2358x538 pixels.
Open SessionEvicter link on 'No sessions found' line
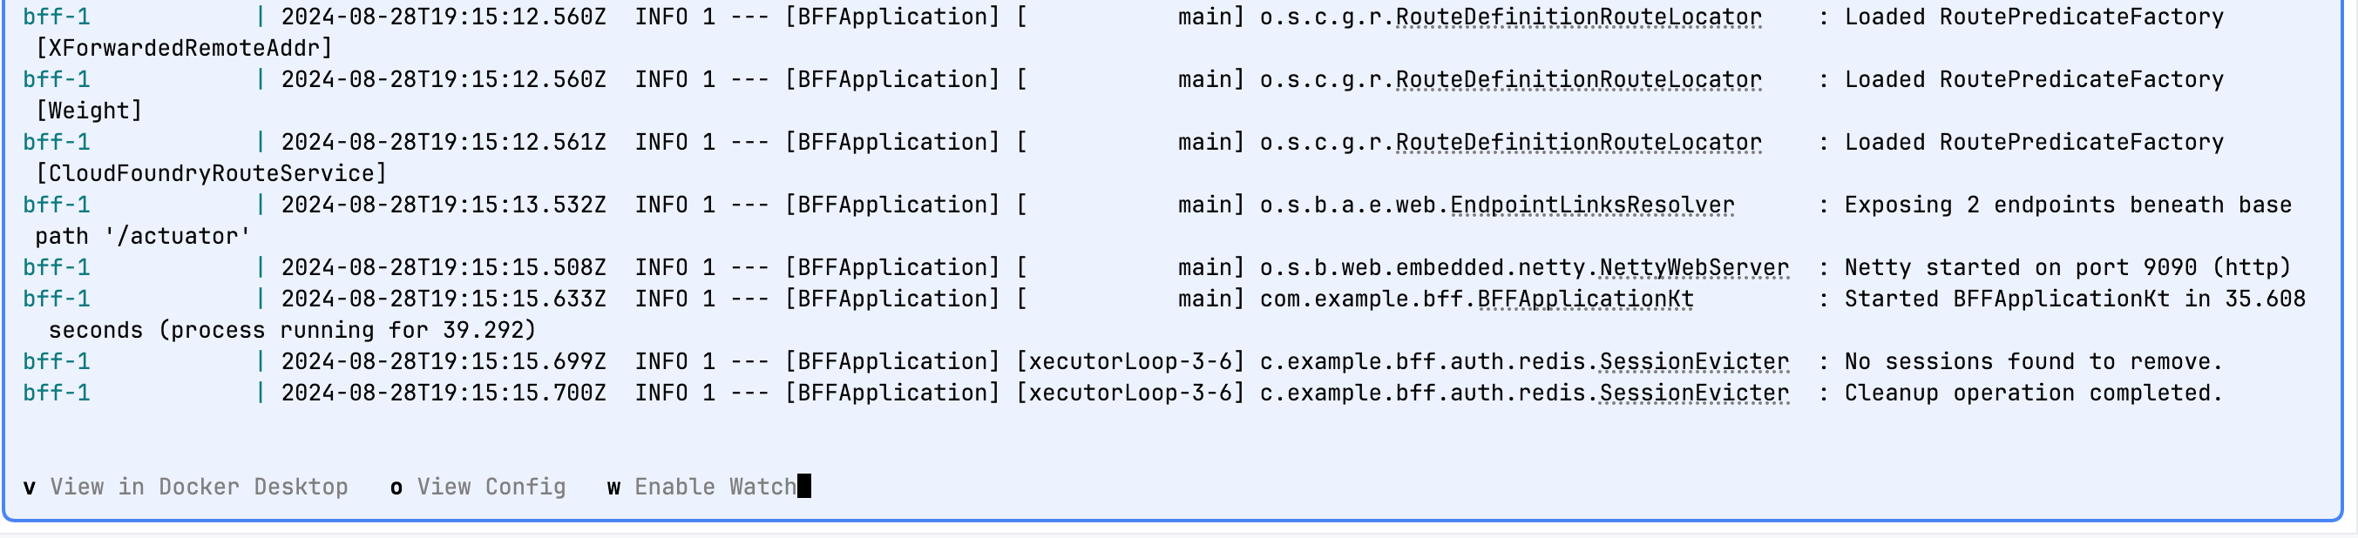click(1693, 362)
